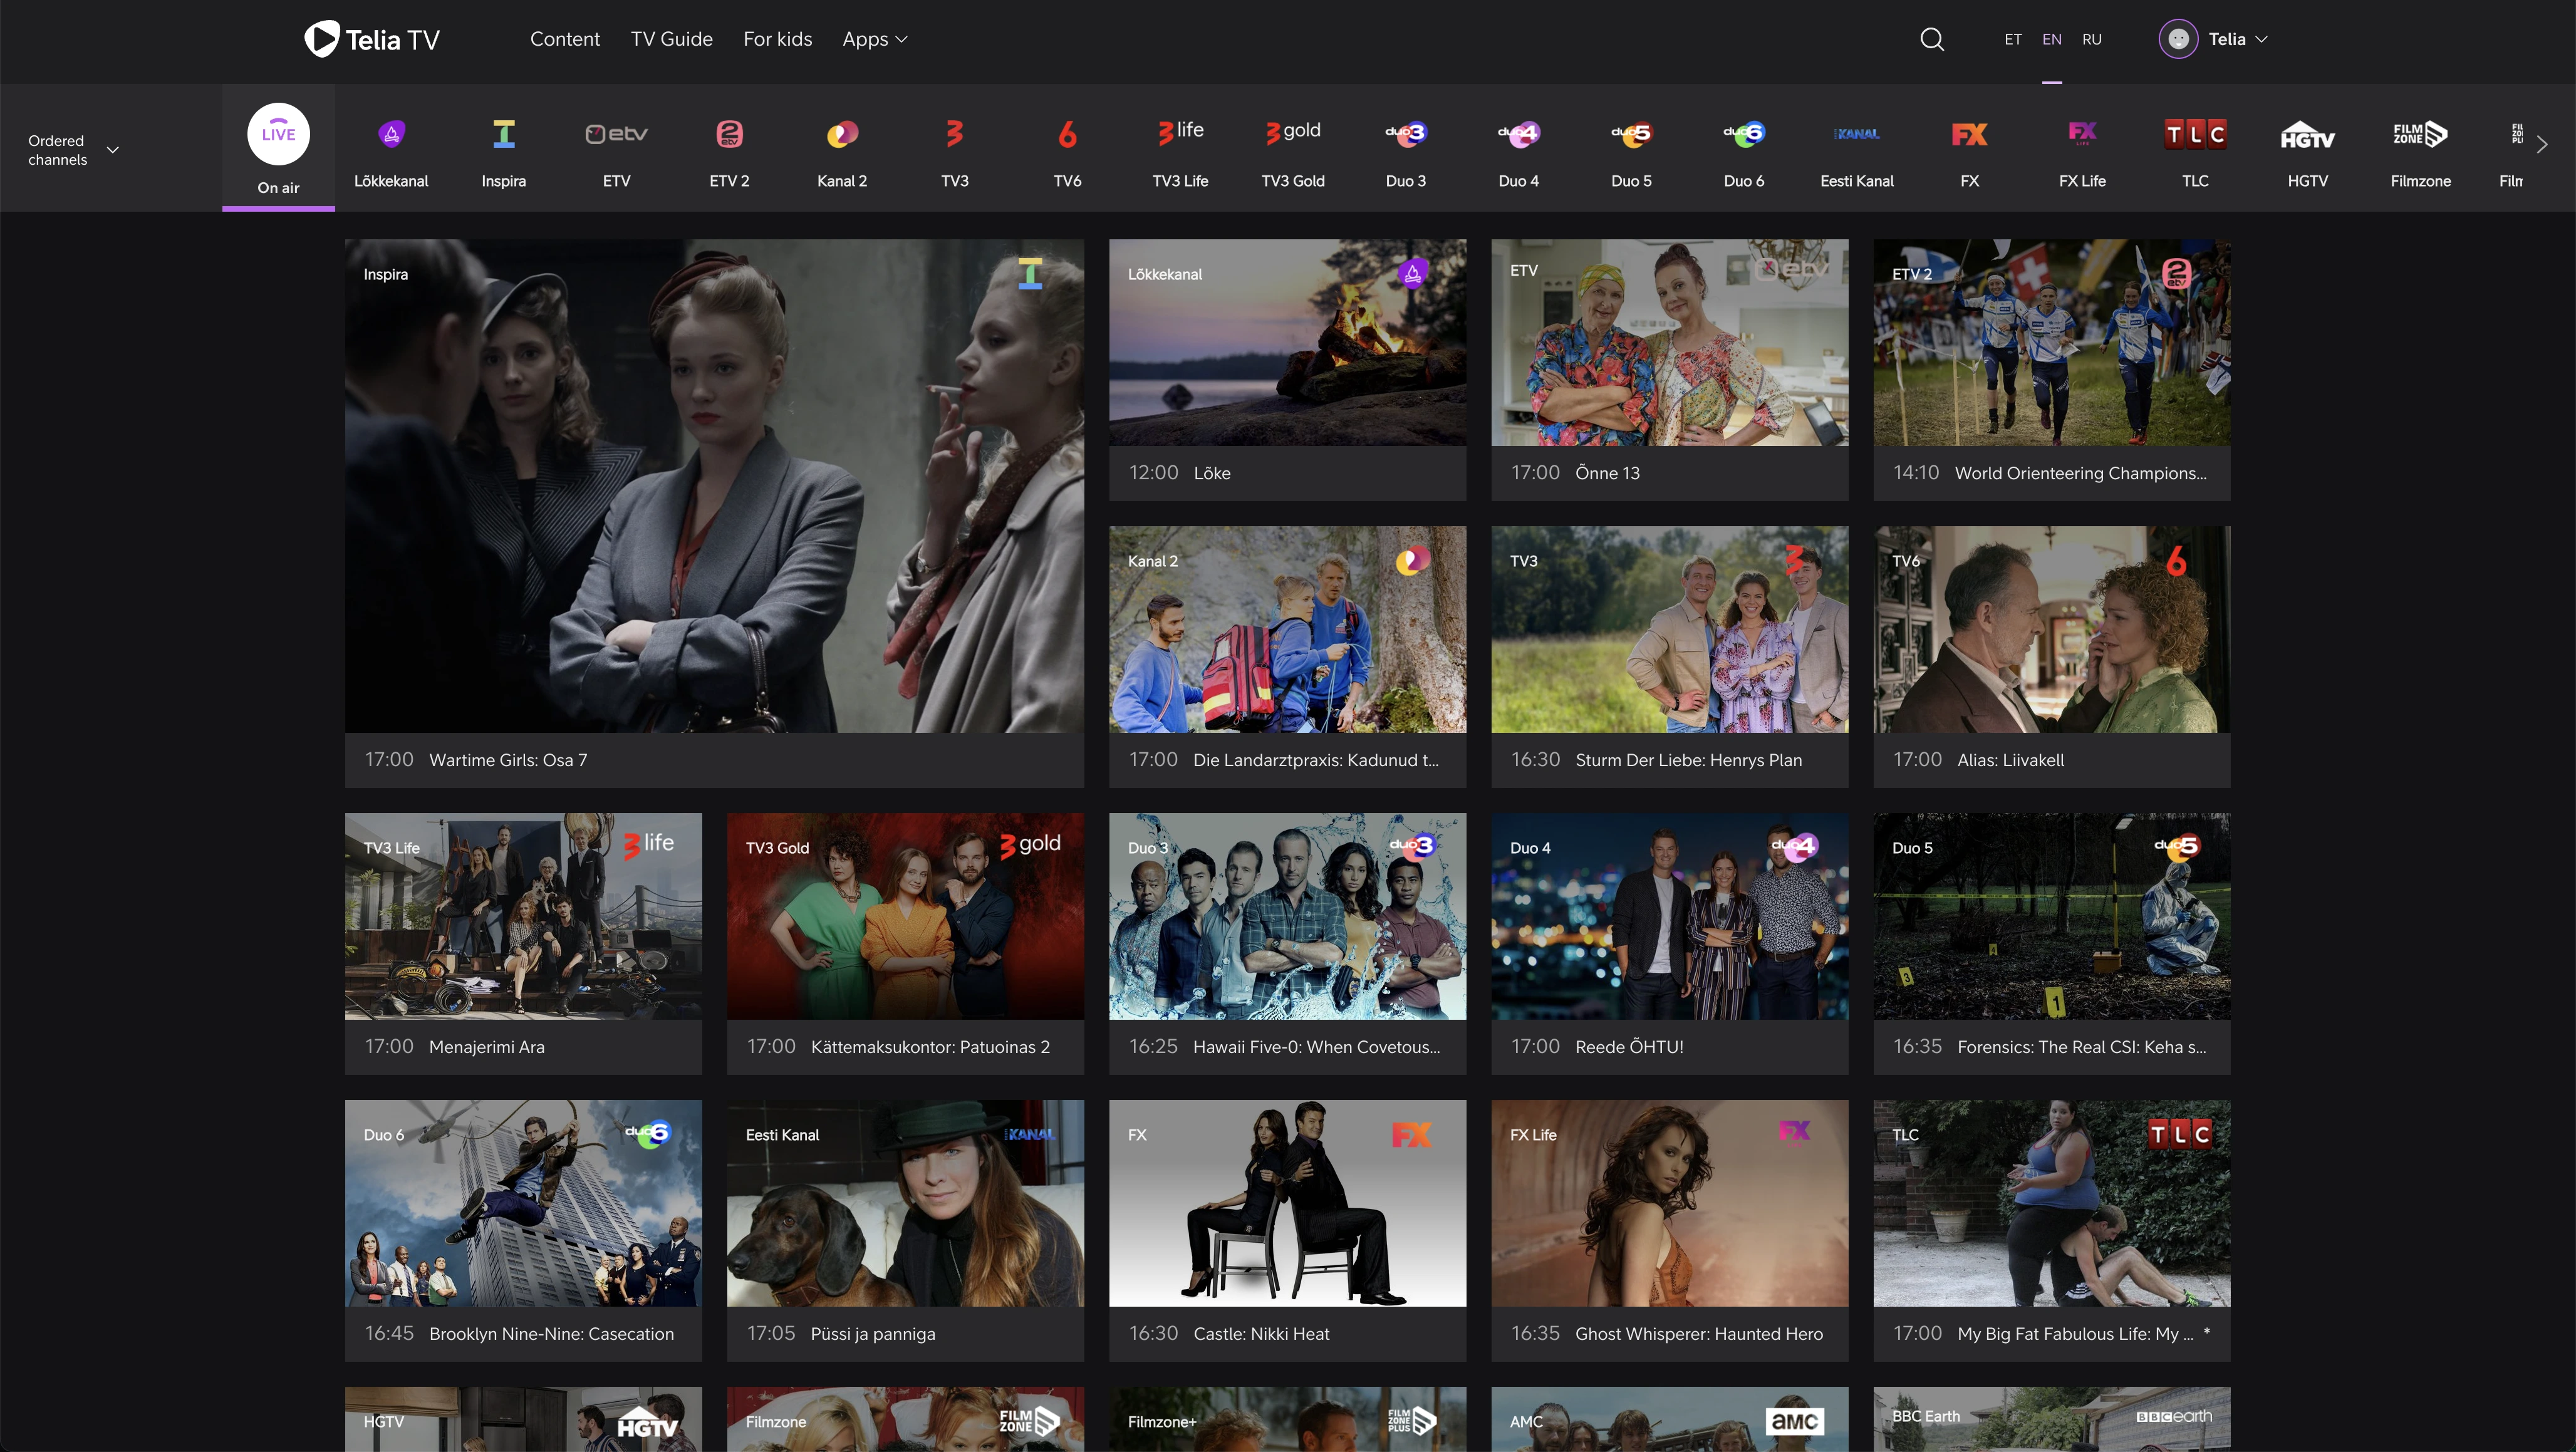Switch language to ET

(2013, 39)
